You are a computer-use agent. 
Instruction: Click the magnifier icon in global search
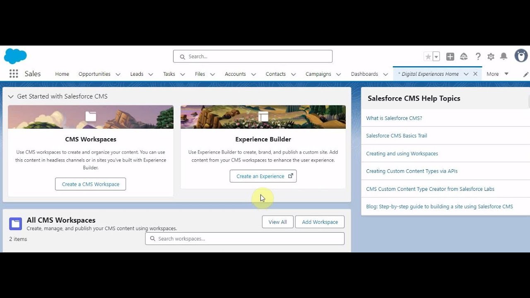(x=182, y=57)
